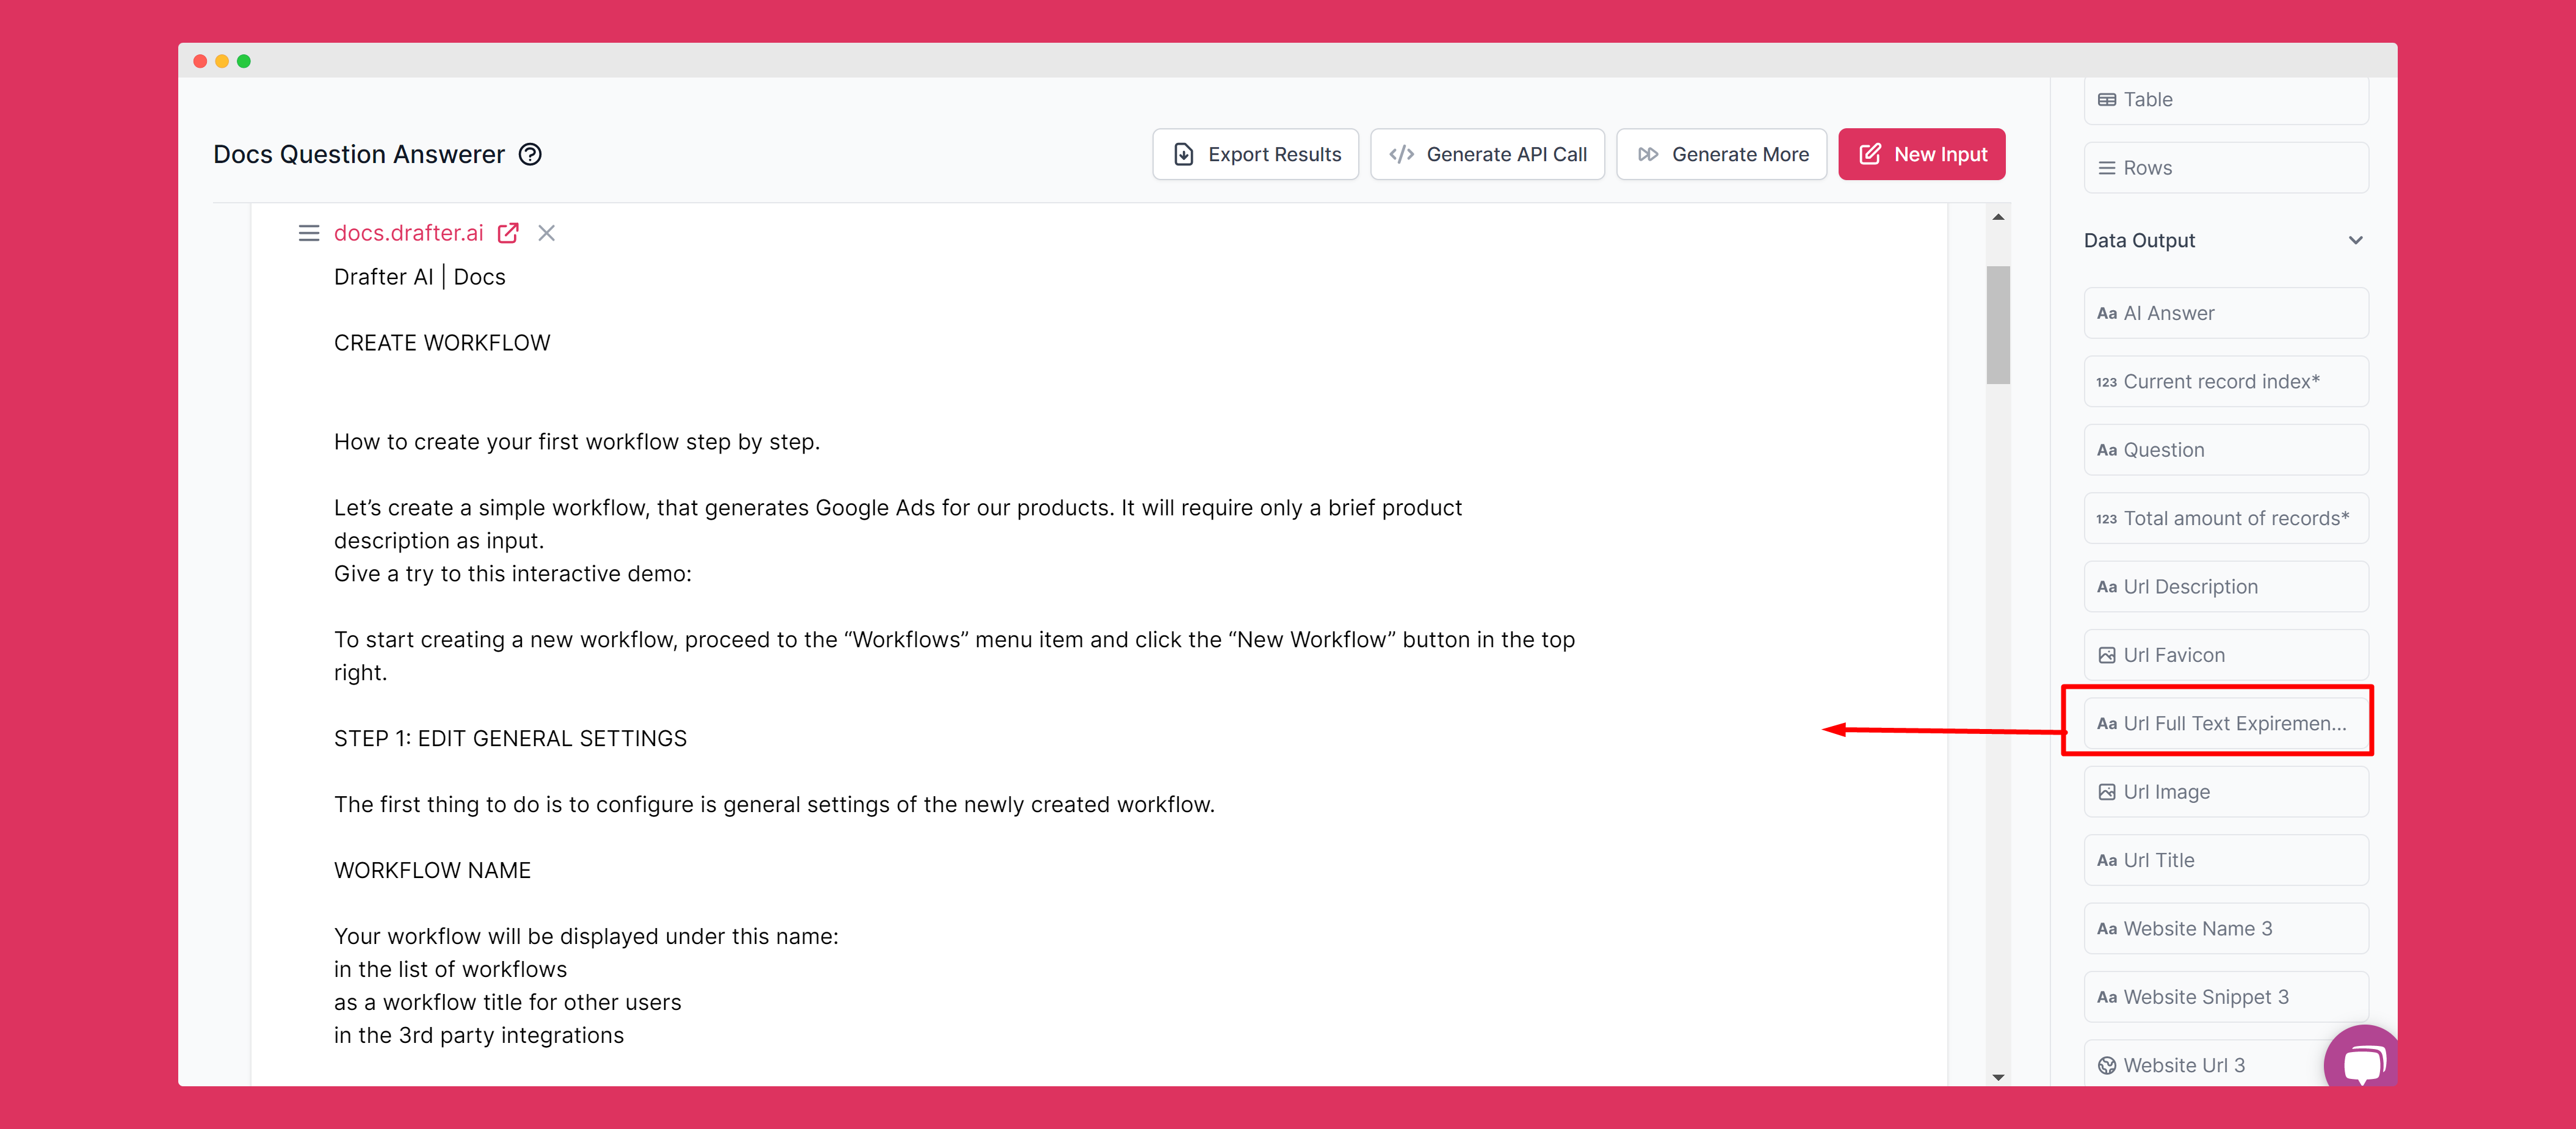Viewport: 2576px width, 1129px height.
Task: Select the AI Answer output field
Action: point(2226,313)
